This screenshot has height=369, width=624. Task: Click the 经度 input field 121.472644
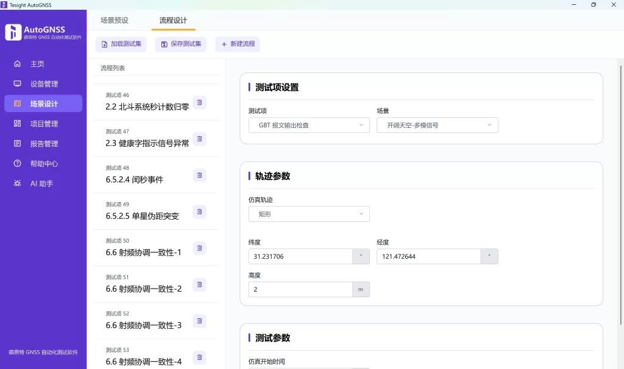tap(428, 256)
